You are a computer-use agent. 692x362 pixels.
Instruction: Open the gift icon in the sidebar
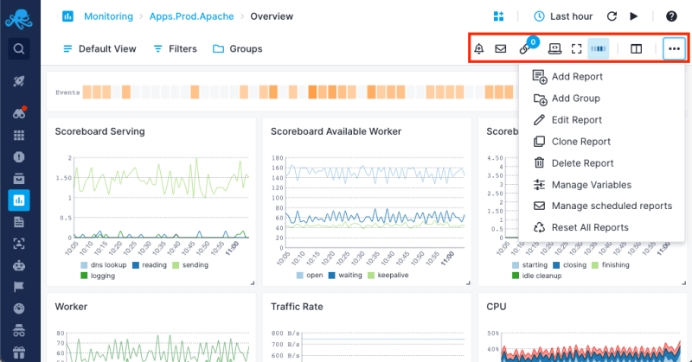18,352
